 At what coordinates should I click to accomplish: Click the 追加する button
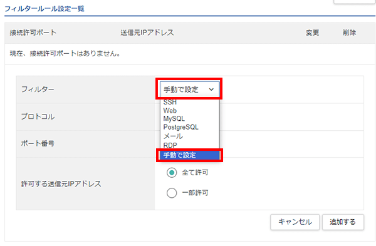tap(343, 222)
